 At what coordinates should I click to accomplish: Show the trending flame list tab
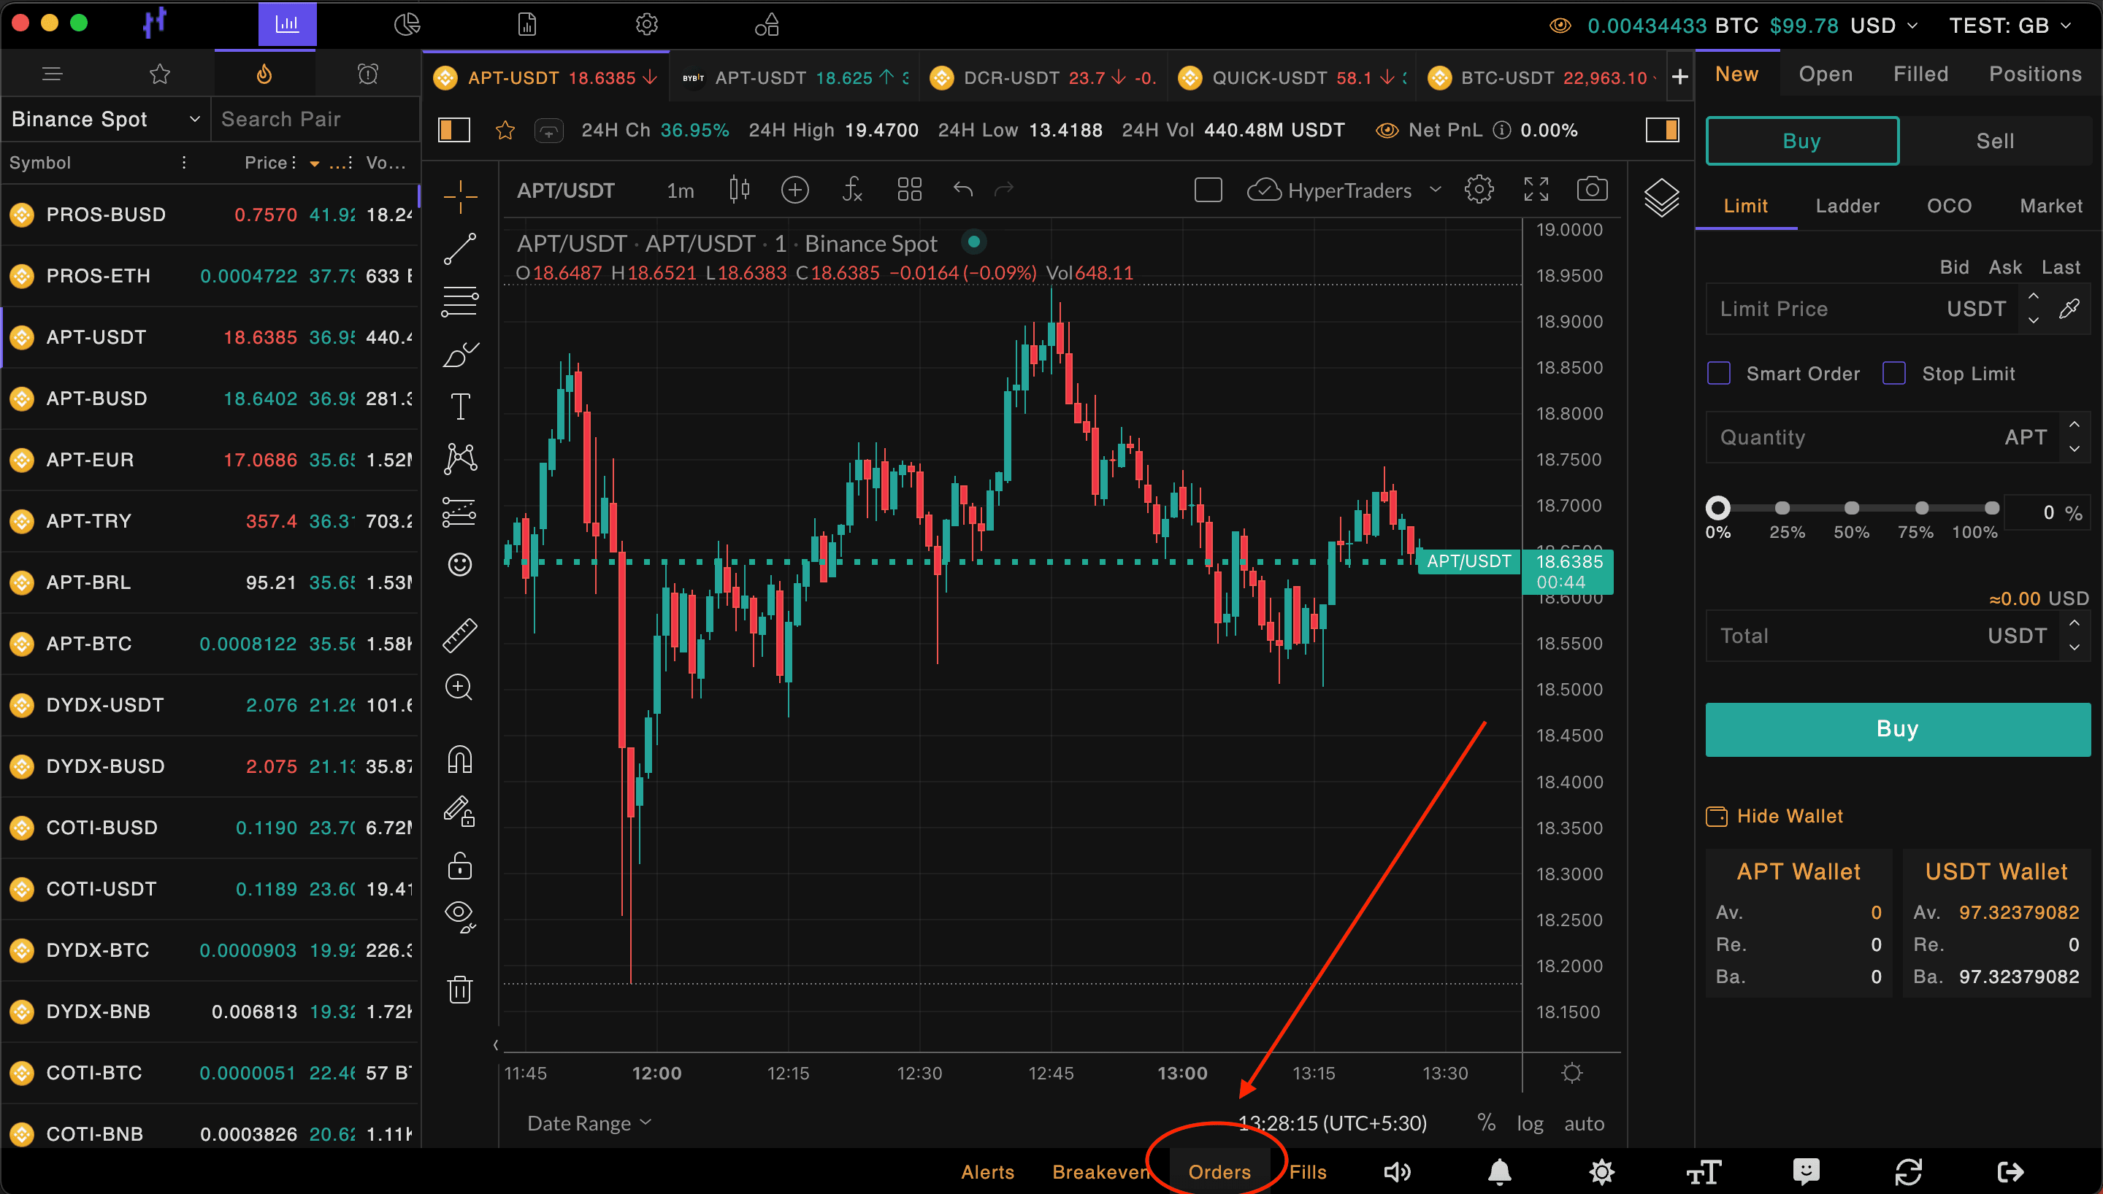click(264, 74)
